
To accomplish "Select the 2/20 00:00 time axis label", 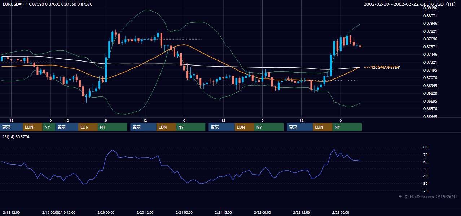I will point(105,213).
